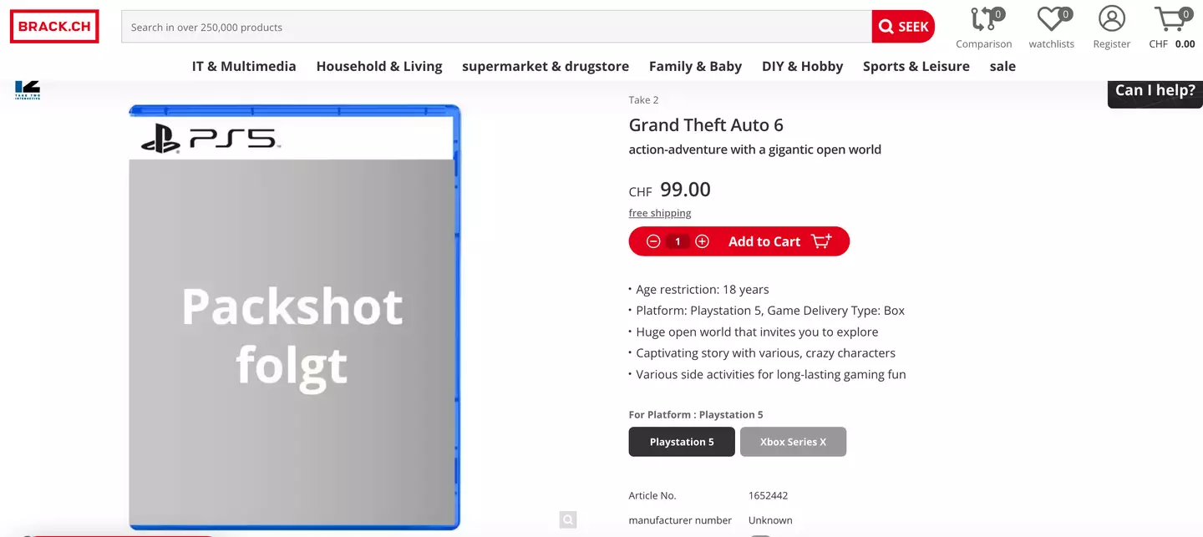Click the red SEEK search button

[x=902, y=27]
